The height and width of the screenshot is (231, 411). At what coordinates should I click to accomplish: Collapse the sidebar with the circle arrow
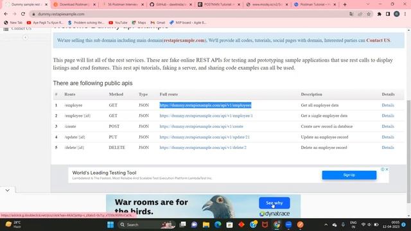pos(25,37)
